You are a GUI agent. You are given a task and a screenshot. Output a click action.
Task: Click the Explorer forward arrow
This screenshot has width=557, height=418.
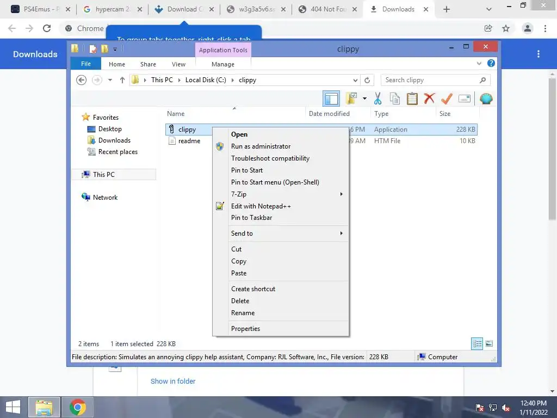(x=97, y=80)
